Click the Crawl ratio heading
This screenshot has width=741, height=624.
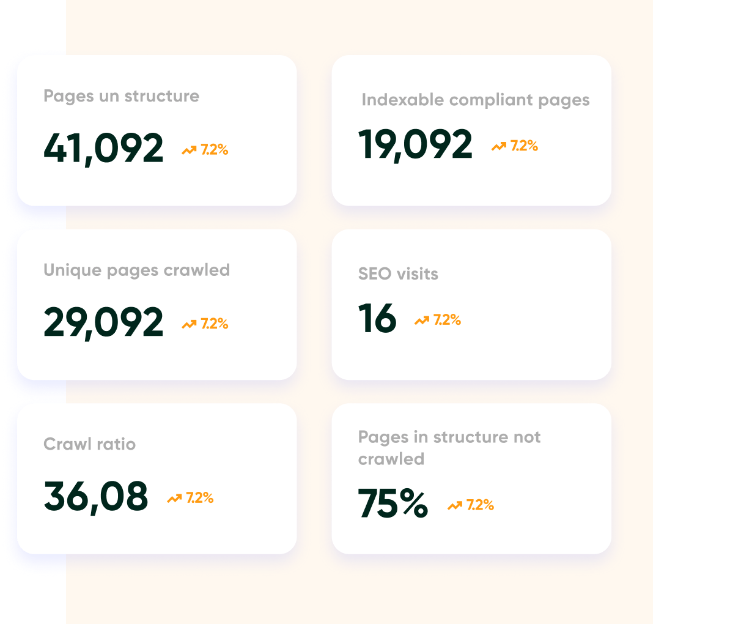point(89,444)
